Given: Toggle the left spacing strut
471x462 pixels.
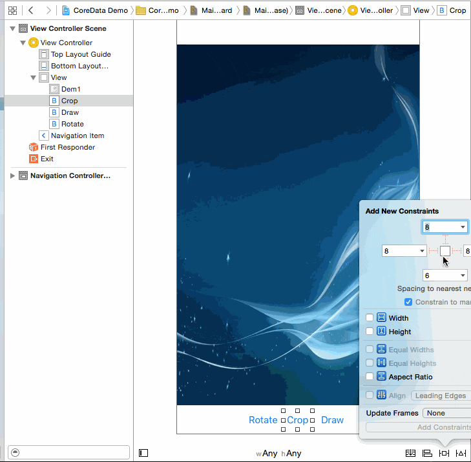Looking at the screenshot, I should pyautogui.click(x=434, y=251).
